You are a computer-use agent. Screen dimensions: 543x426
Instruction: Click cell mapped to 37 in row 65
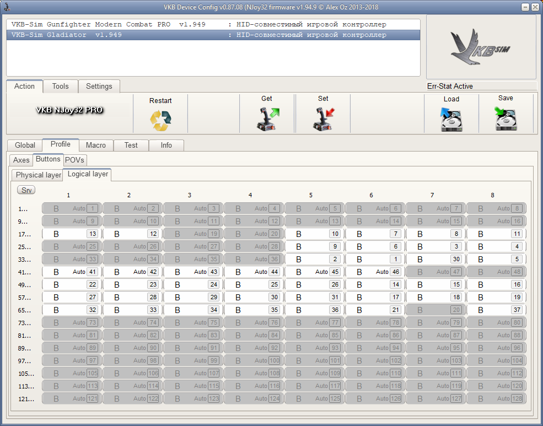coord(497,310)
